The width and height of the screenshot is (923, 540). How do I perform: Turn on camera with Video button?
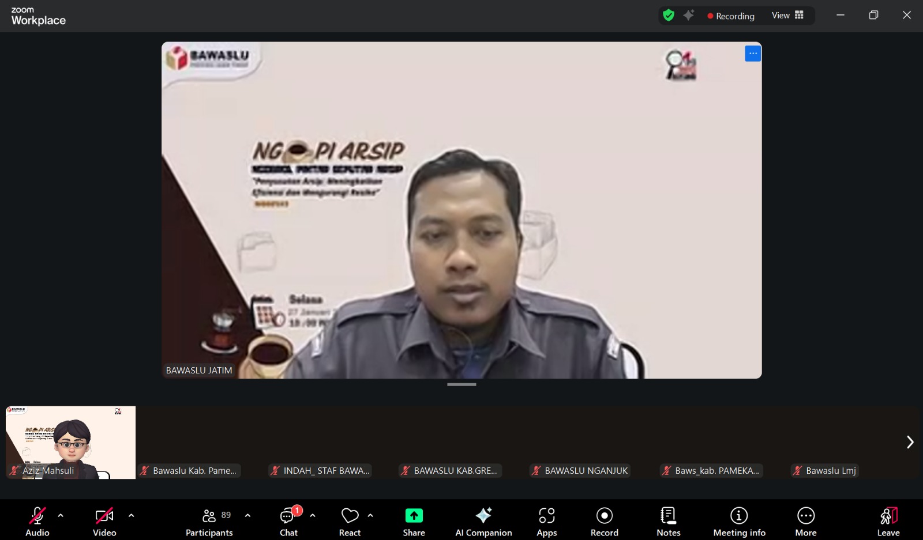(x=104, y=521)
